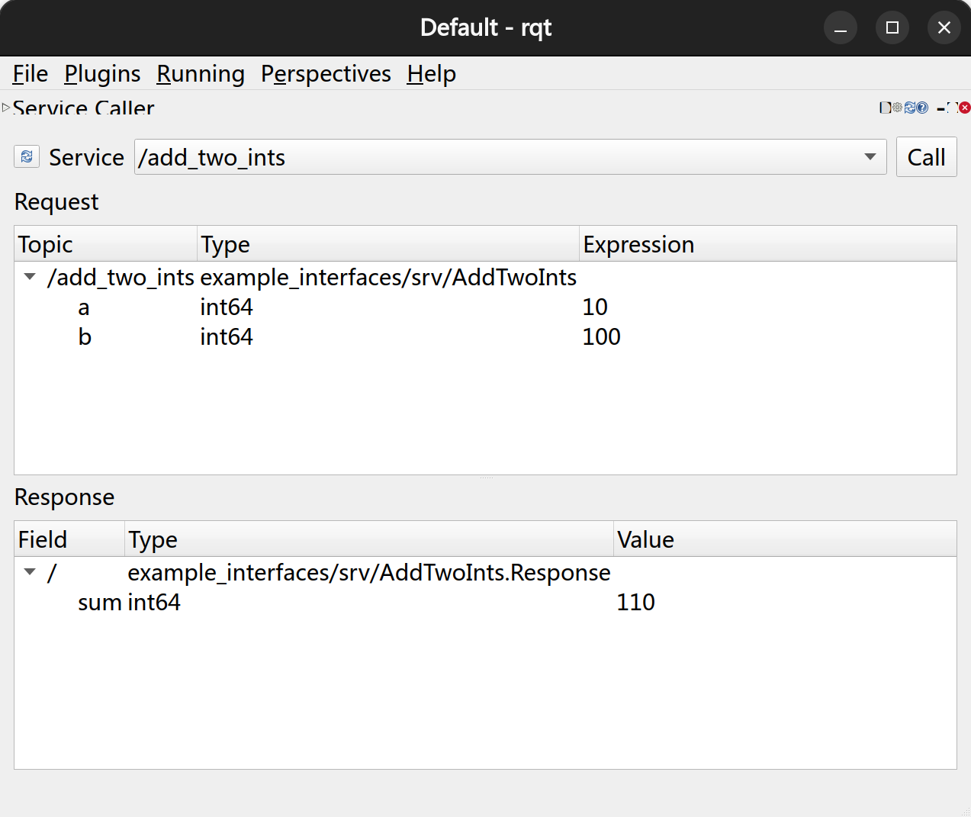Click the refresh services icon beside Service label
Image resolution: width=971 pixels, height=817 pixels.
27,156
